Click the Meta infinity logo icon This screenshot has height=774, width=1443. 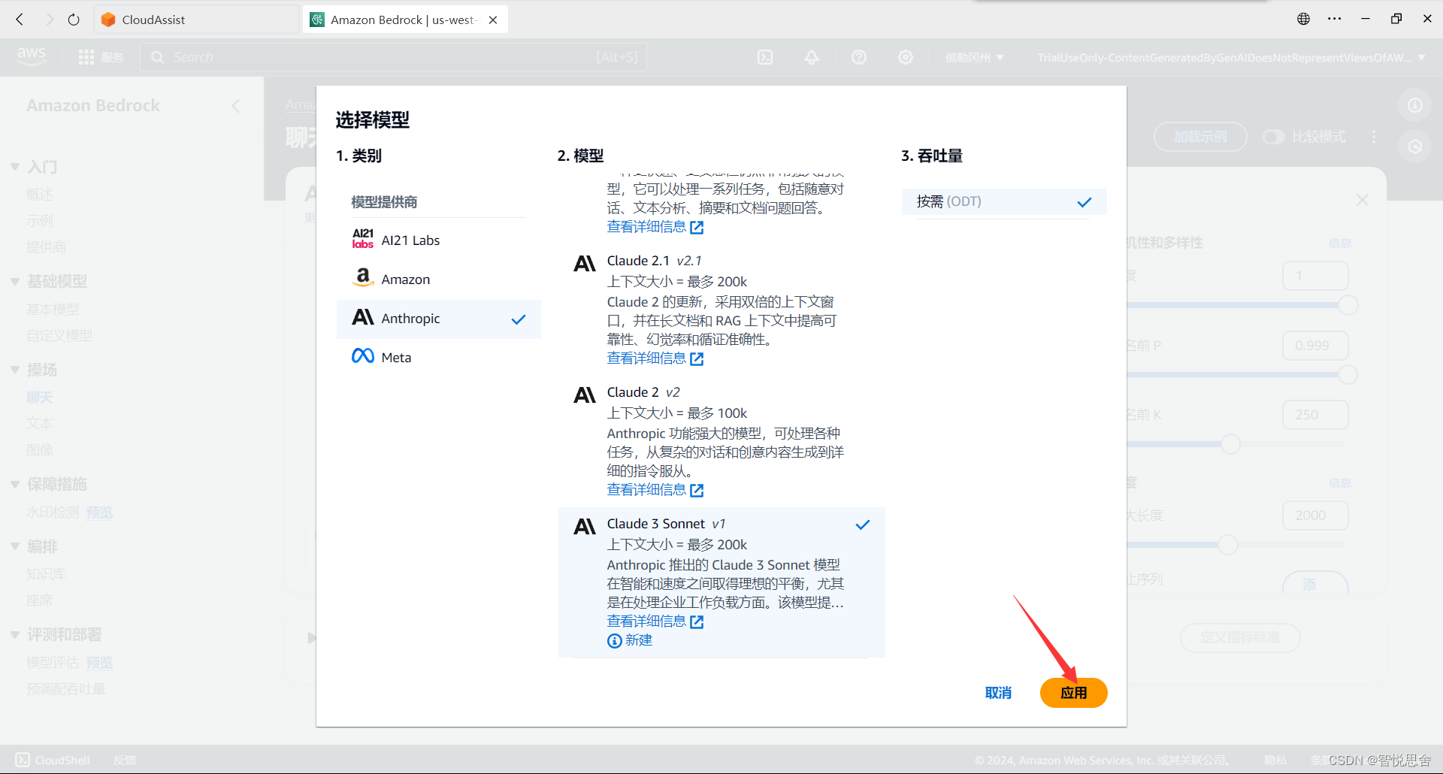point(363,355)
